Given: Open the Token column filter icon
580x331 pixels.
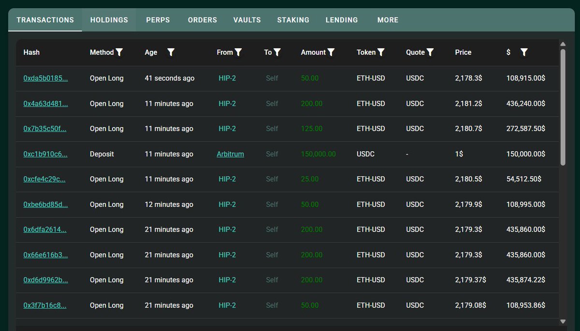Looking at the screenshot, I should 381,52.
